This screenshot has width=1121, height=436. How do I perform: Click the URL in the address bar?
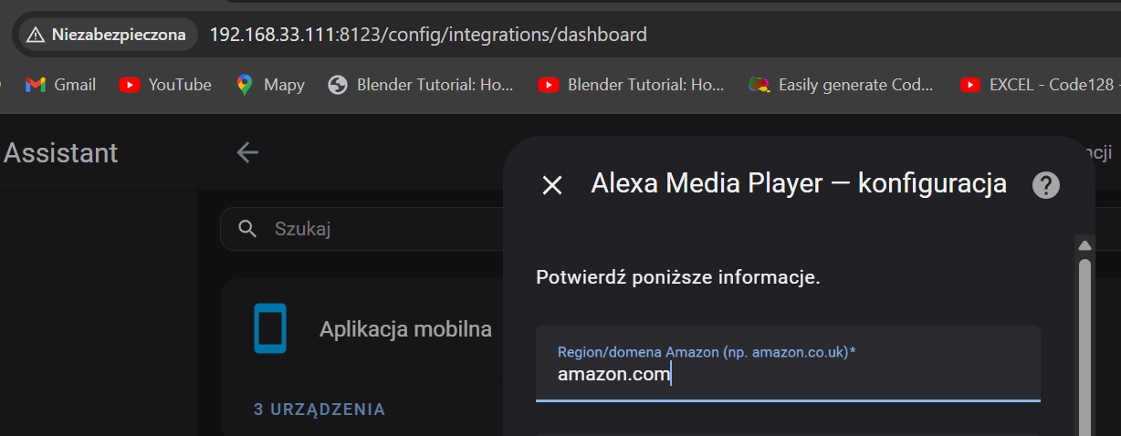(428, 35)
